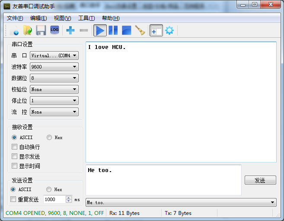
Task: Close the 友善串口调试助手 window
Action: click(271, 5)
